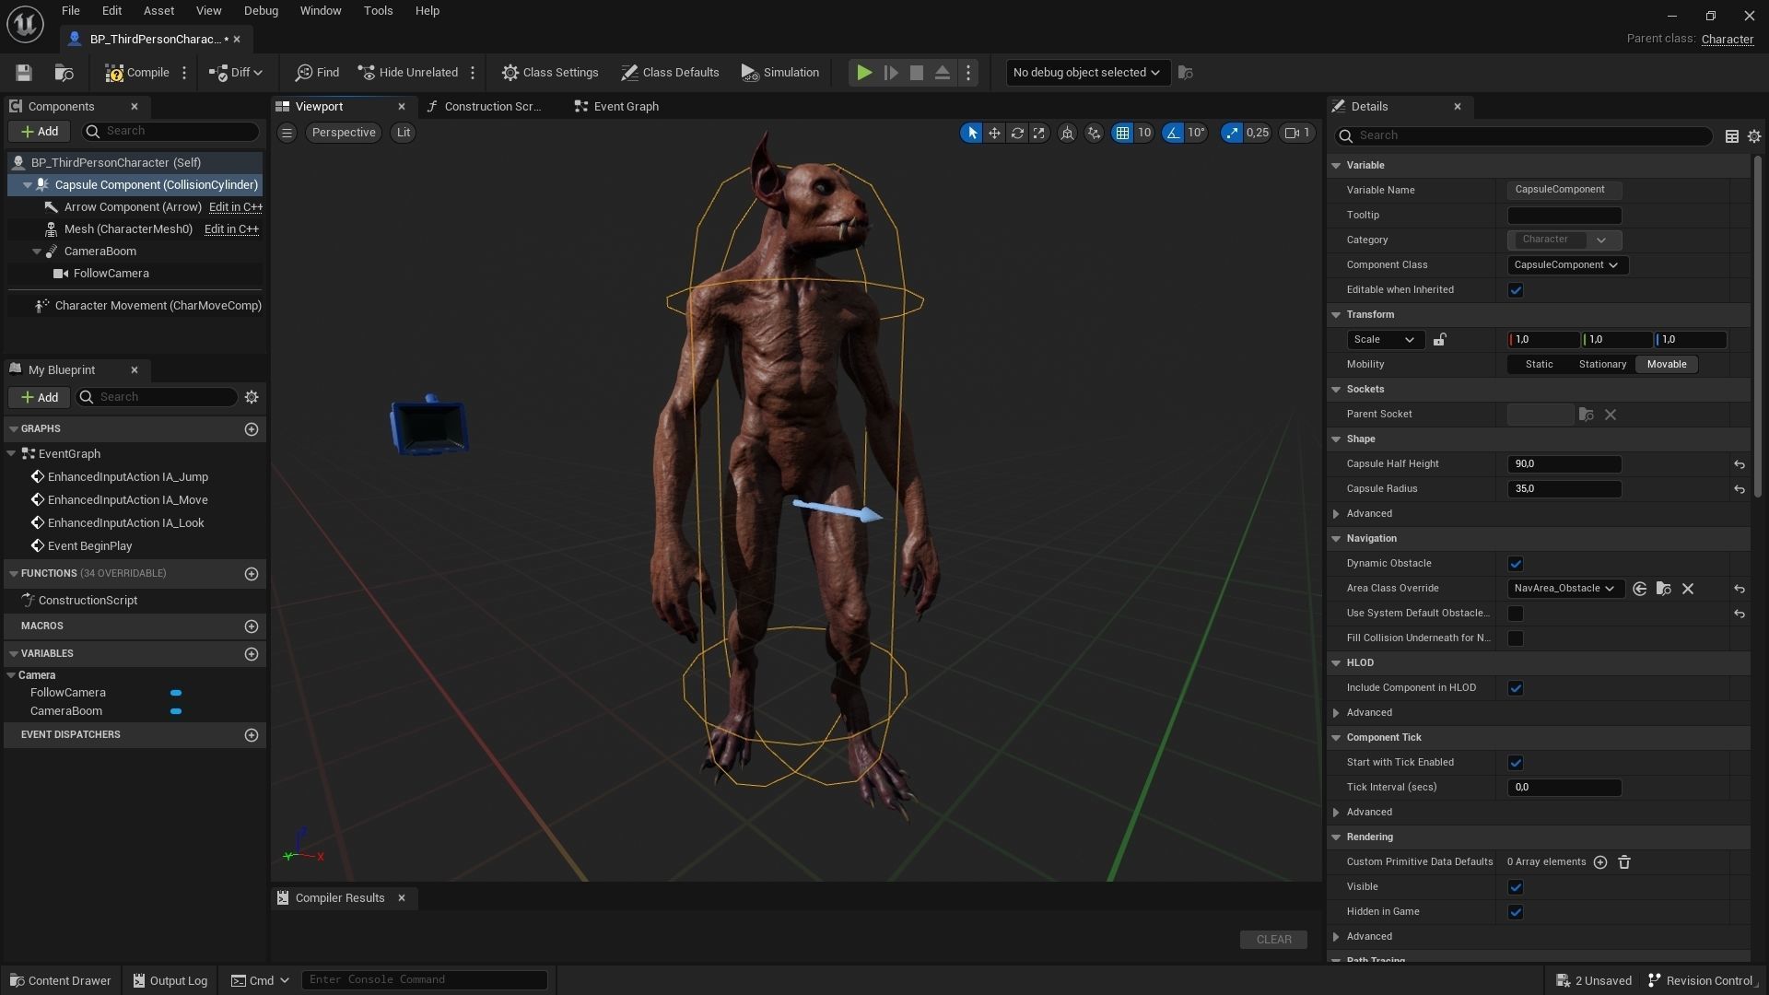Image resolution: width=1769 pixels, height=995 pixels.
Task: Open the File menu
Action: [x=70, y=11]
